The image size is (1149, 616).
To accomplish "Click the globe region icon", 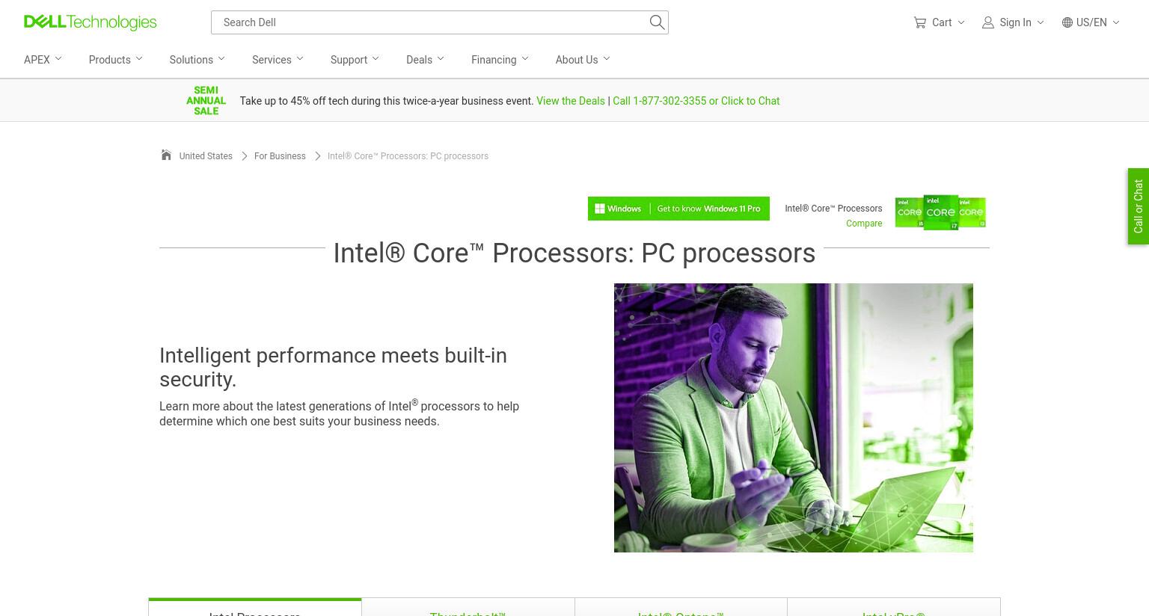I will tap(1067, 22).
